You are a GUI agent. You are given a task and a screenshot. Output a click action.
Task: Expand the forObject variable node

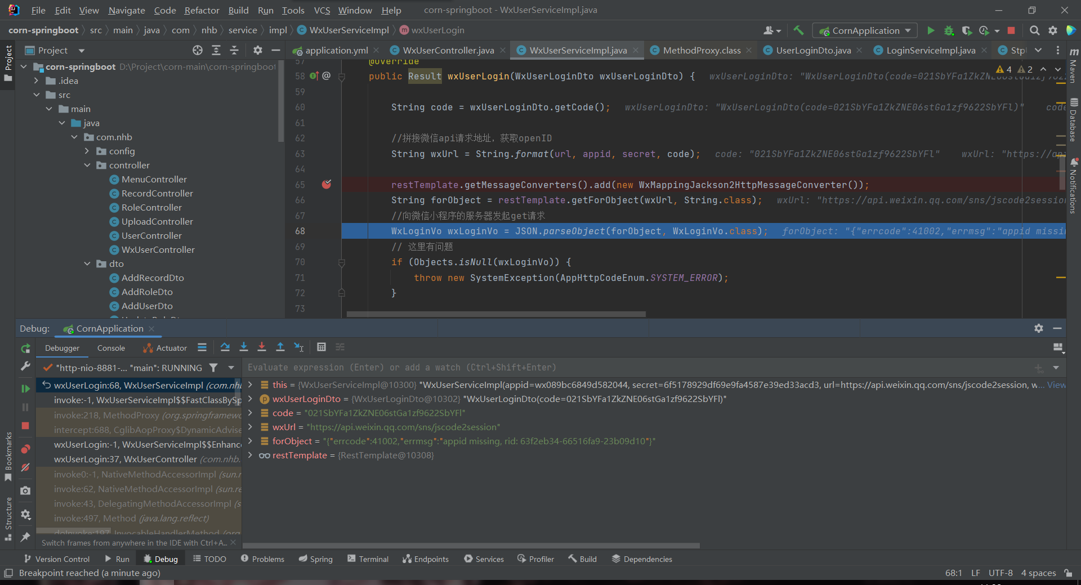point(250,441)
